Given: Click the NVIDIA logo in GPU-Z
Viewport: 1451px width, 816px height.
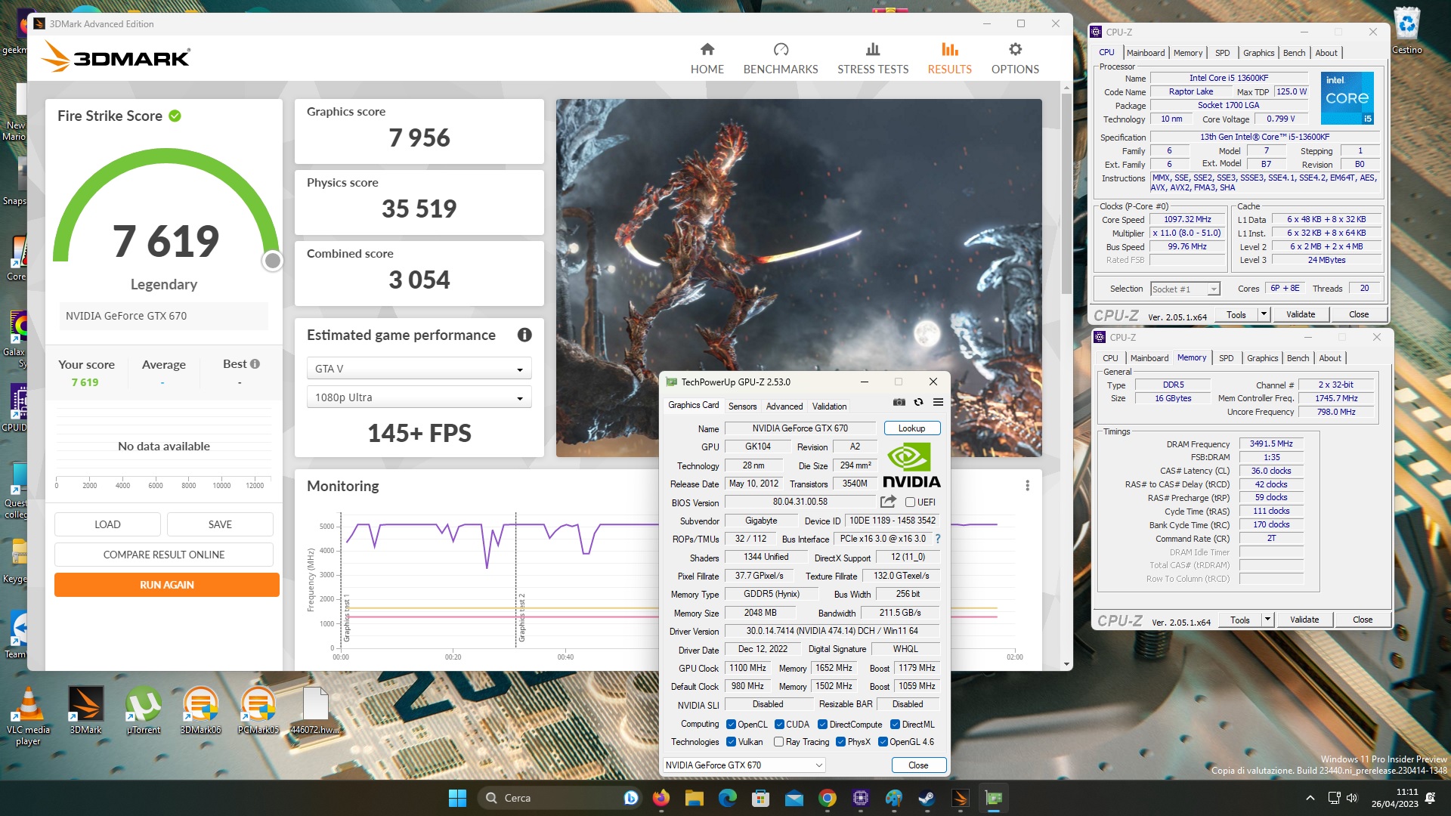Looking at the screenshot, I should (x=912, y=465).
